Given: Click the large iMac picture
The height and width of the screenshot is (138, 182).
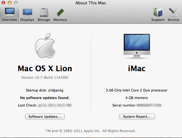Looking at the screenshot, I should click(137, 46).
